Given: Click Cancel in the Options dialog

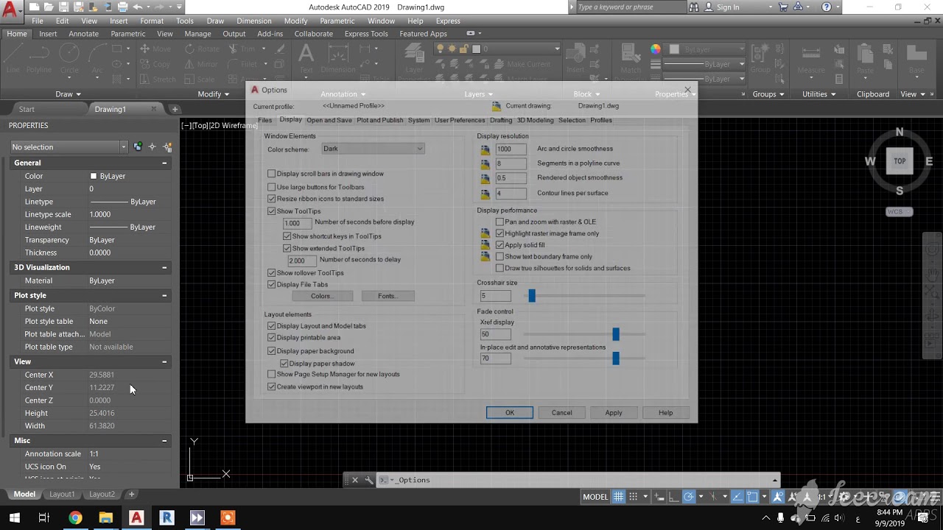Looking at the screenshot, I should (x=561, y=413).
